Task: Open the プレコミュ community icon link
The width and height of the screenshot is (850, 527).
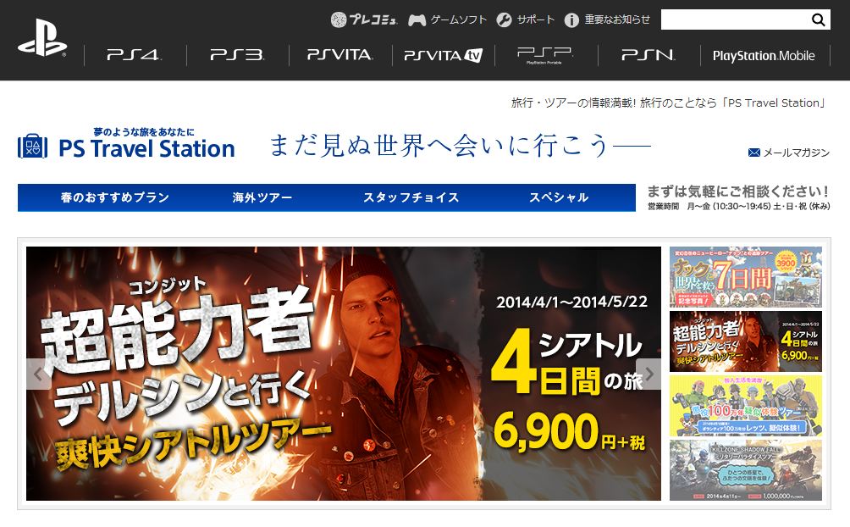Action: coord(339,20)
